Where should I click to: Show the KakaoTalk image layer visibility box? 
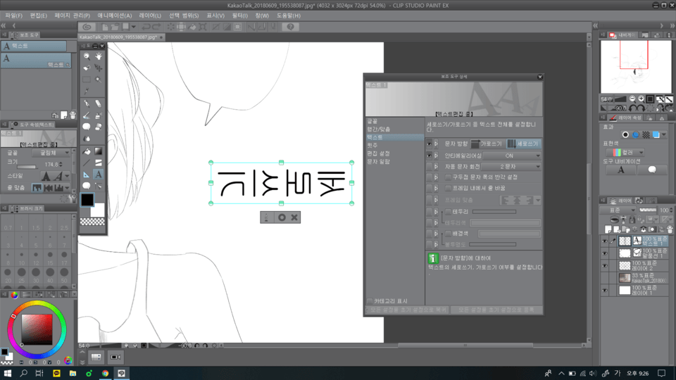(604, 279)
